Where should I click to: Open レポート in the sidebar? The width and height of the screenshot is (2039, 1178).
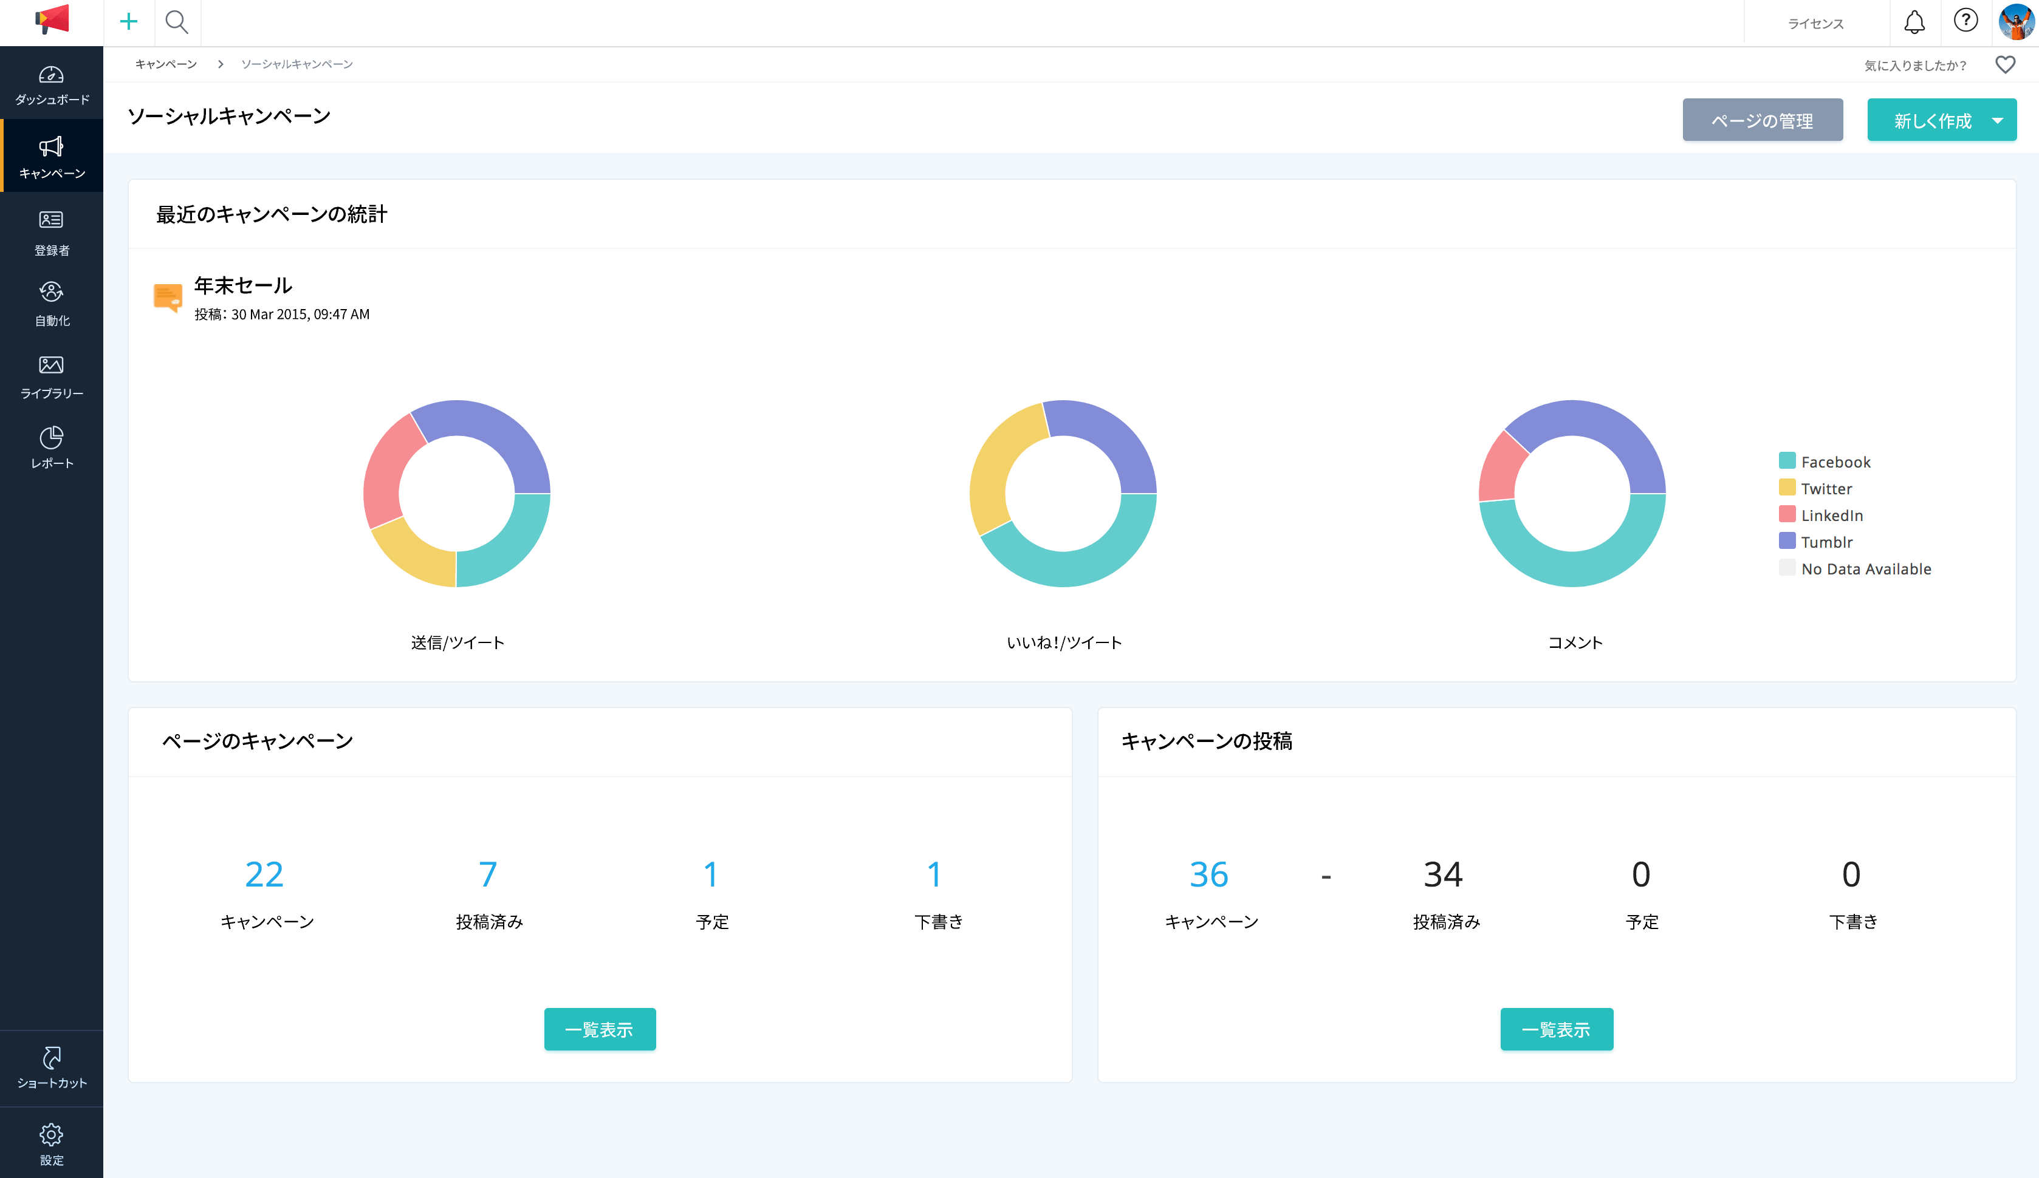coord(52,447)
